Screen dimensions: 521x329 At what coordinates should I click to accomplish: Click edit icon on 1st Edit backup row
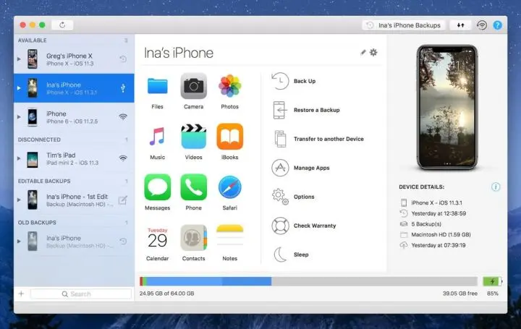[x=122, y=200]
